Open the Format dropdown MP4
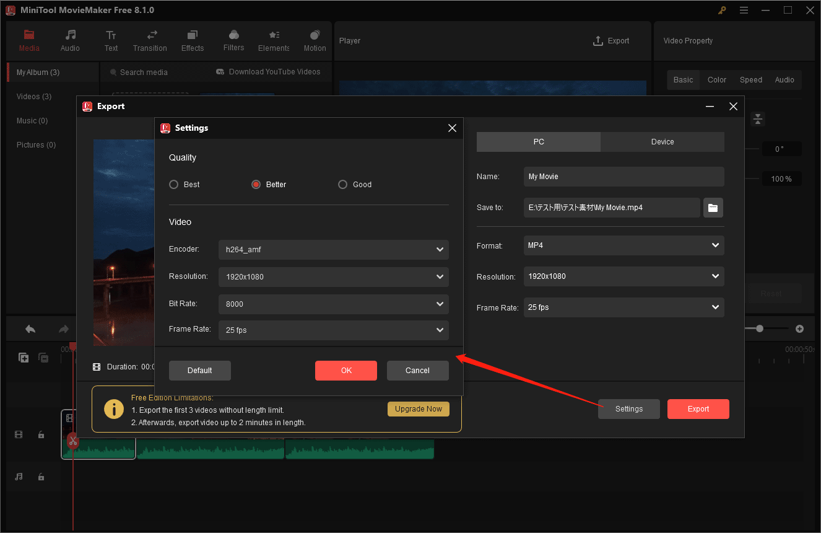 (624, 245)
